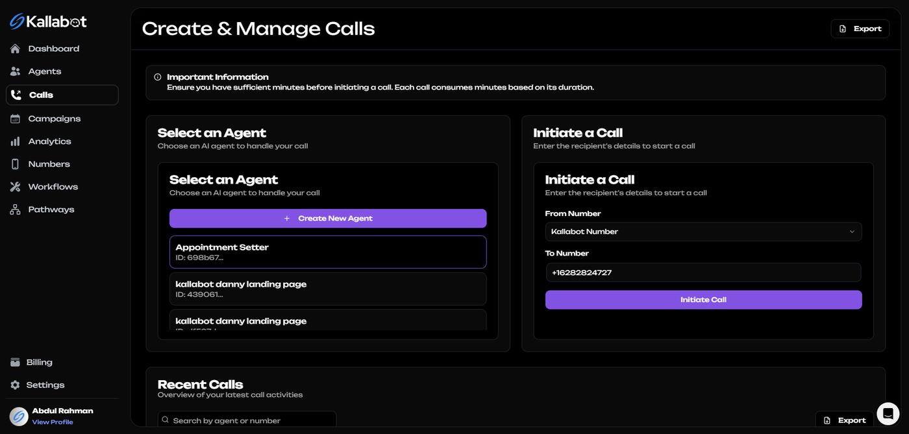Open the chat support bubble
Viewport: 909px width, 434px height.
(888, 413)
